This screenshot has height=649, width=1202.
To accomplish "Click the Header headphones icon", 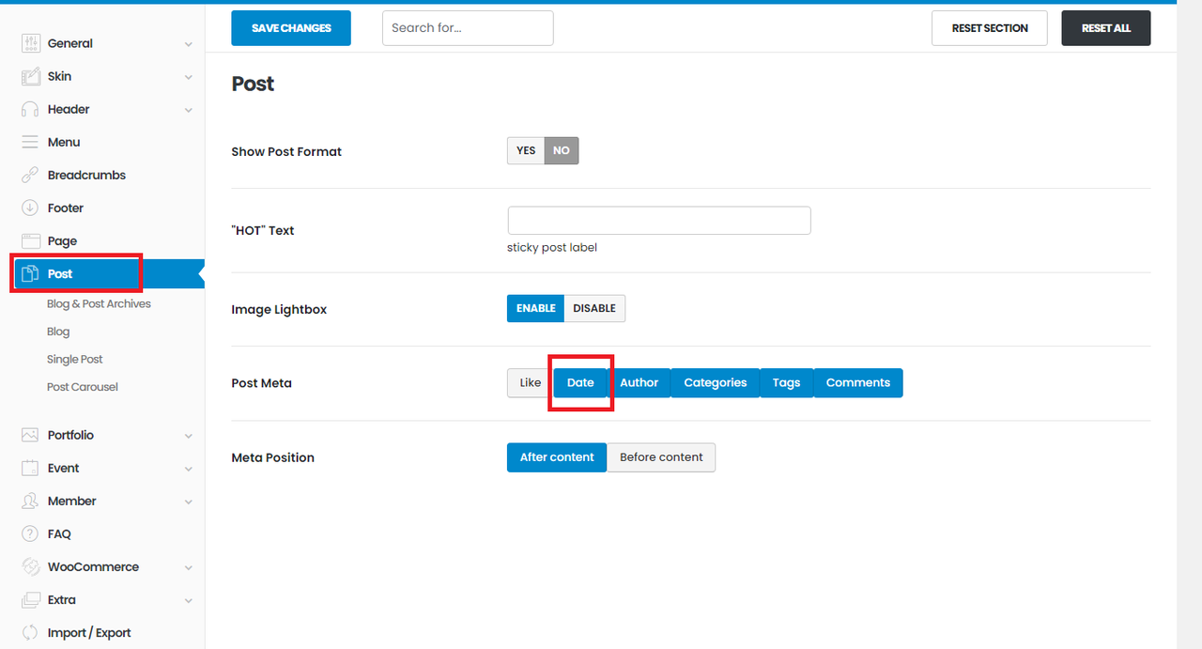I will pyautogui.click(x=31, y=109).
